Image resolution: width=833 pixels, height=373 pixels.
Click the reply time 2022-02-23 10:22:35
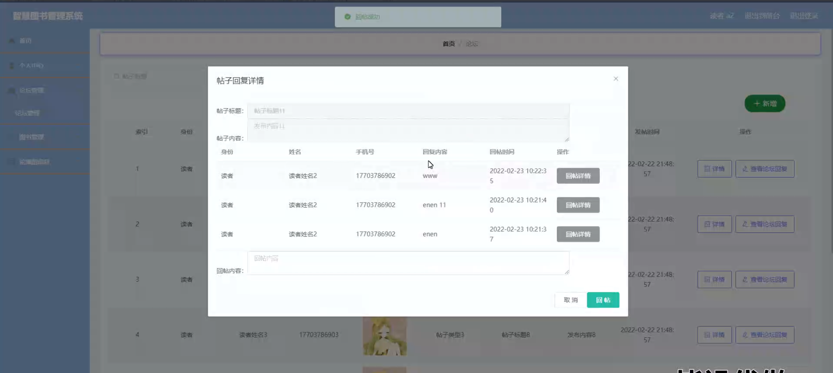[x=518, y=176]
